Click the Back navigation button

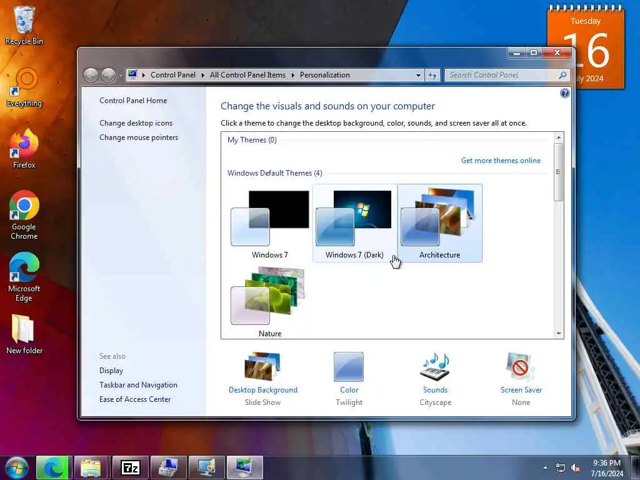point(91,75)
